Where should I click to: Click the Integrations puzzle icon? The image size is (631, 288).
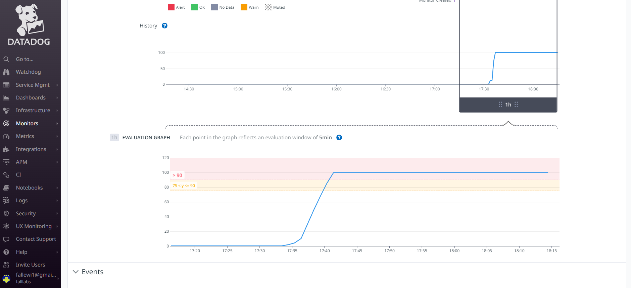click(6, 149)
